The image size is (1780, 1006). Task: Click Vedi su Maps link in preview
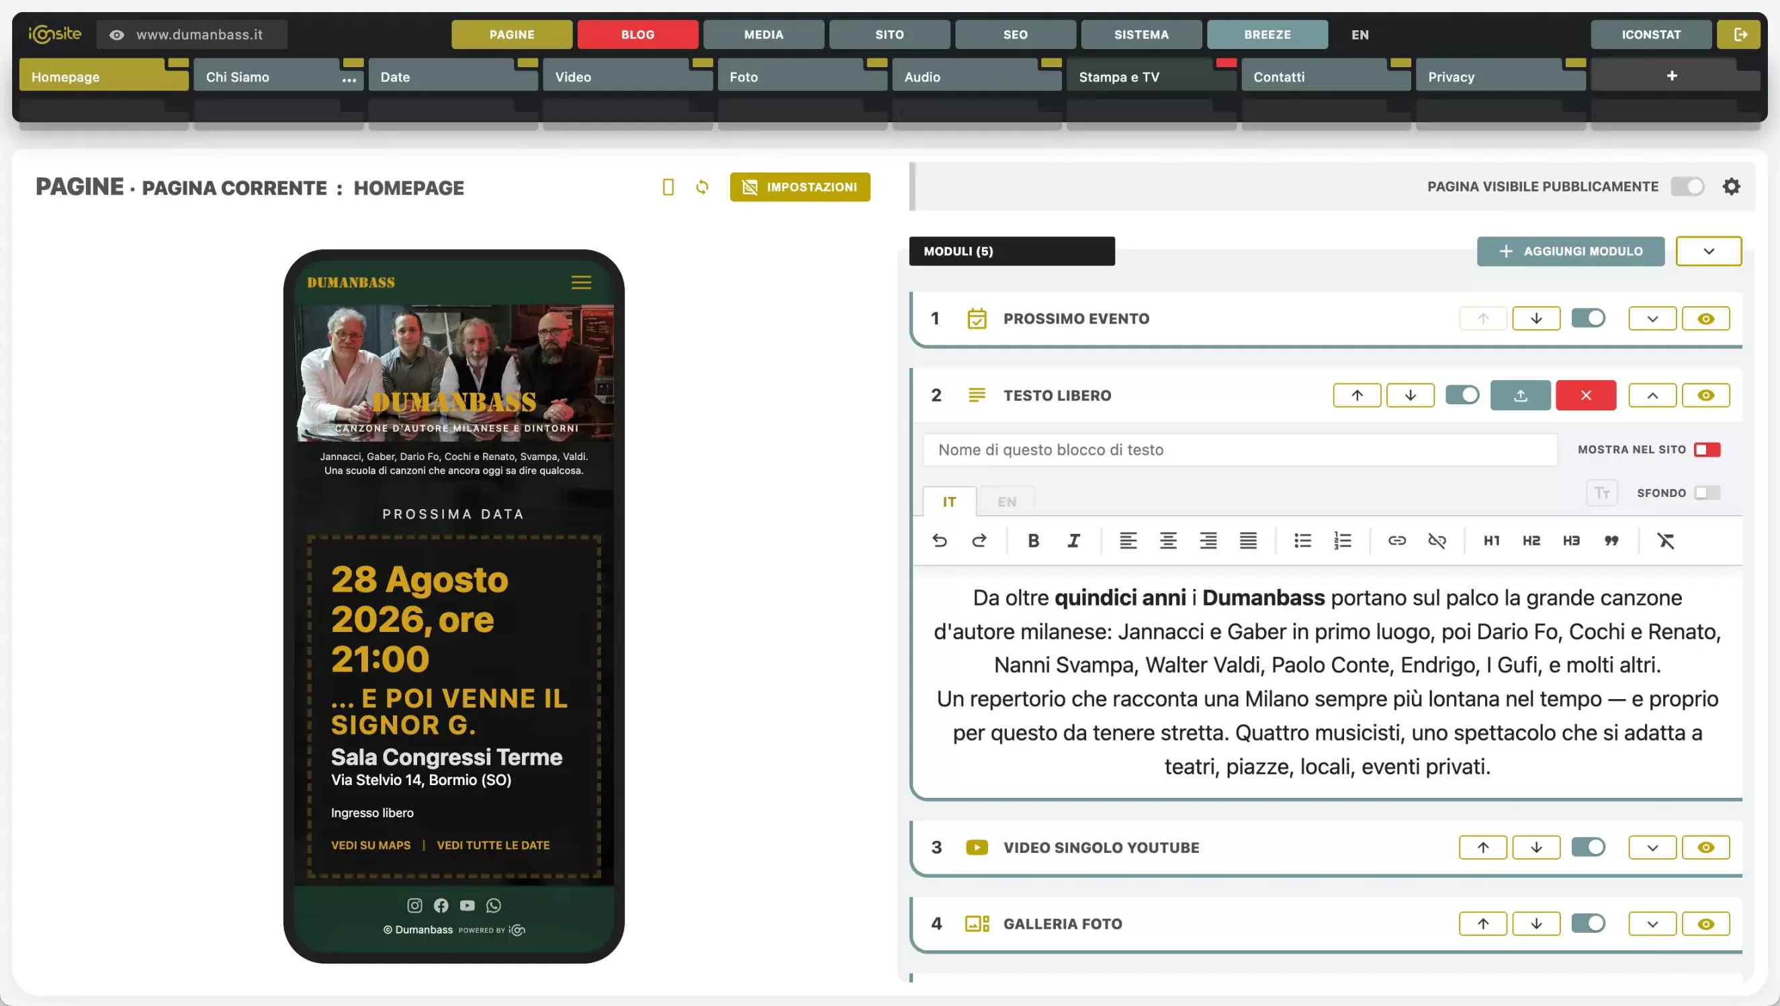click(370, 845)
